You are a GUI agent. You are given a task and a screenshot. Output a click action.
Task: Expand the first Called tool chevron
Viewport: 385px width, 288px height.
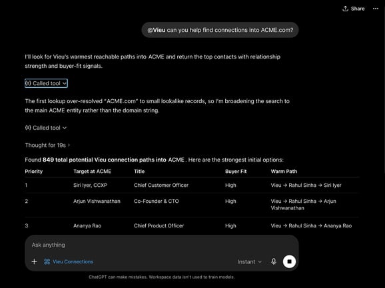click(x=65, y=84)
